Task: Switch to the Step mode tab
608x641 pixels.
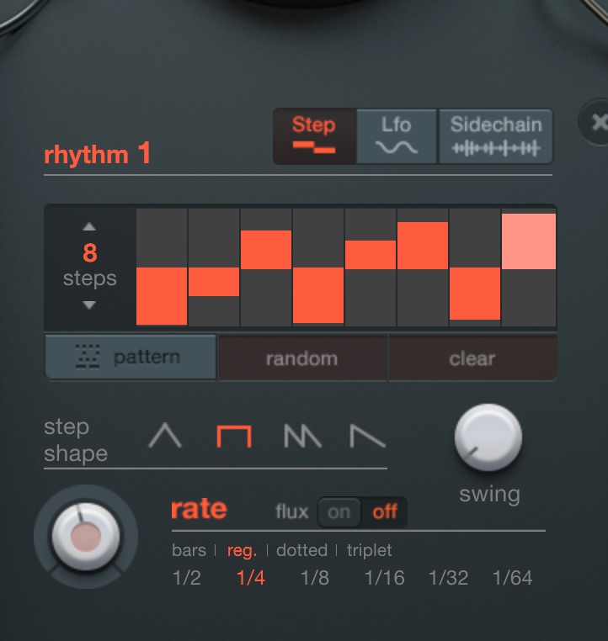Action: pos(314,136)
